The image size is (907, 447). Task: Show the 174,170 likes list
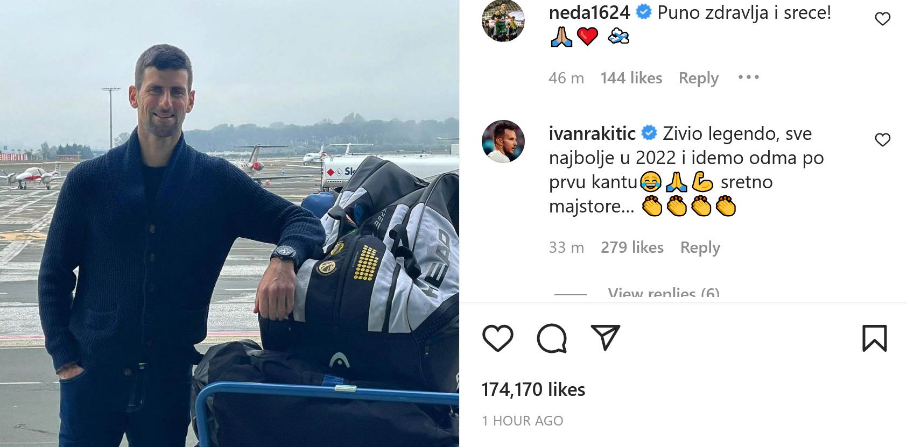[x=533, y=389]
